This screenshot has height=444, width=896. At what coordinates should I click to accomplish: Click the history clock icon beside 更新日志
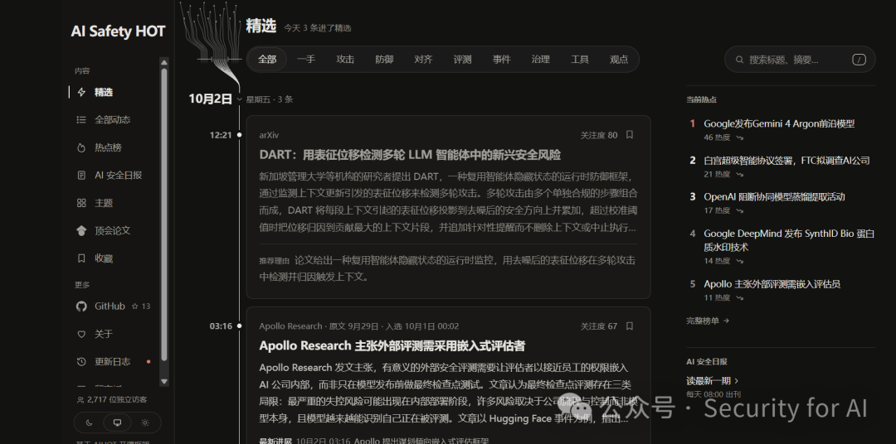coord(81,362)
